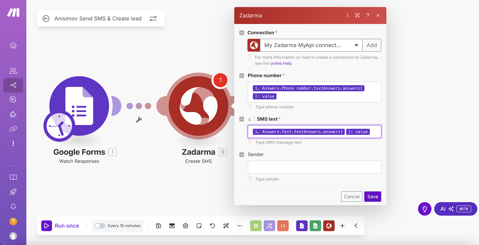Open the notes icon in toolbar
479x245 pixels.
199,226
